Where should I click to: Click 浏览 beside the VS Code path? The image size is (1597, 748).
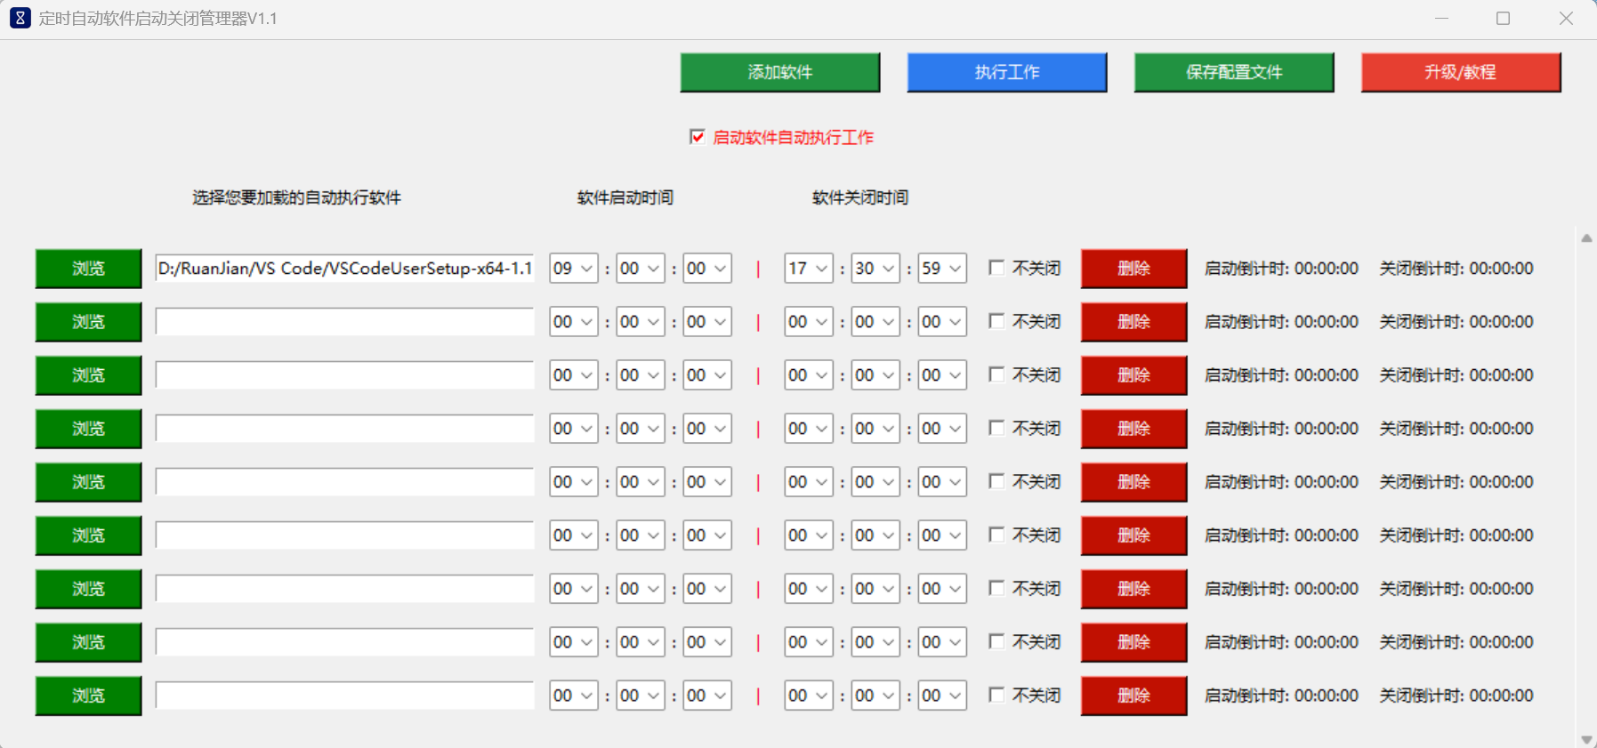[x=88, y=269]
